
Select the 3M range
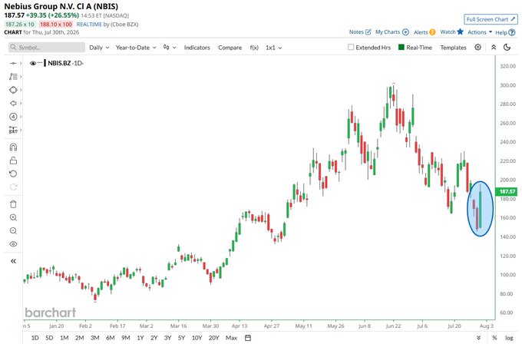tap(95, 338)
